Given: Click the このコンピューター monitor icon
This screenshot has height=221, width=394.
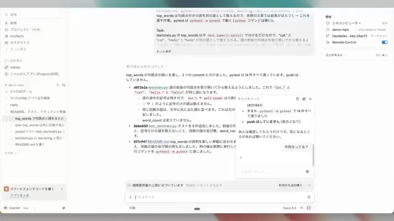Looking at the screenshot, I should click(328, 23).
